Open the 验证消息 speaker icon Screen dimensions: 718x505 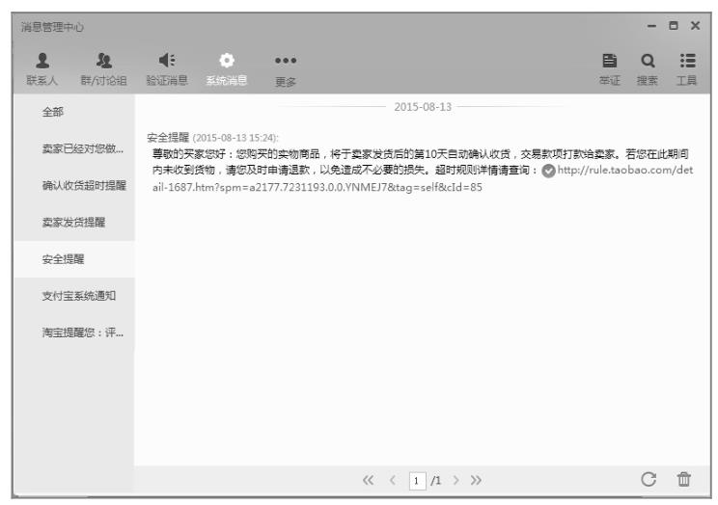(x=167, y=60)
